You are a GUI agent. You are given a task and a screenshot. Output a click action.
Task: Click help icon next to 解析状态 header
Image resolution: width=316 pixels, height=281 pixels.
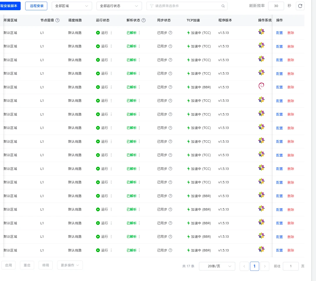coord(143,20)
